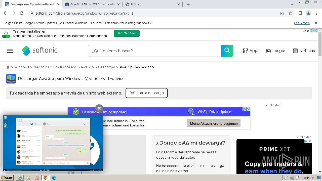The image size is (322, 181).
Task: Open a new tab with the plus button
Action: click(188, 4)
